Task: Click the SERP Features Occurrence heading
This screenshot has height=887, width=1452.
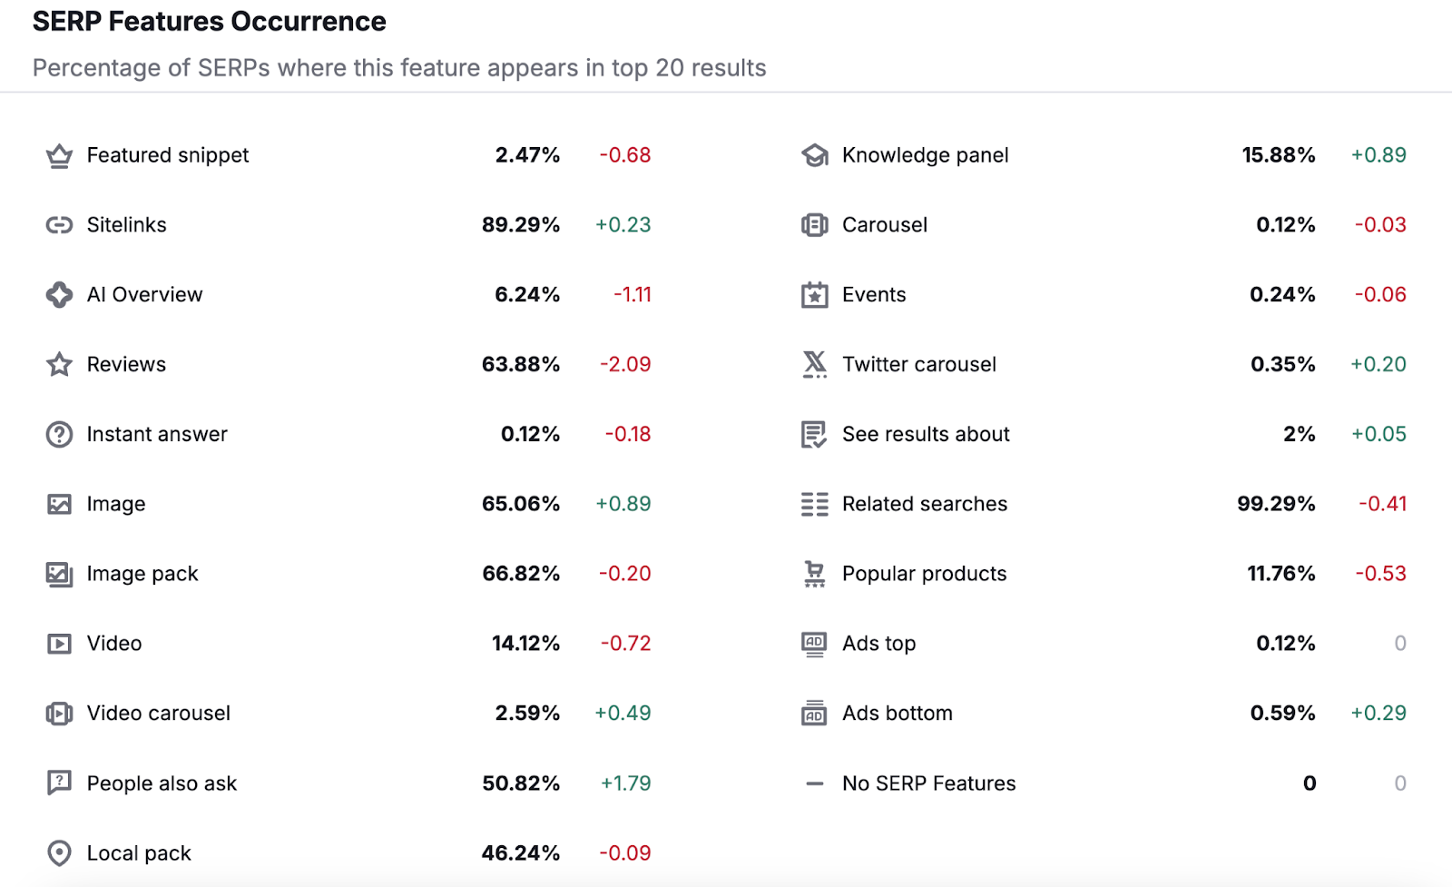Action: 209,21
